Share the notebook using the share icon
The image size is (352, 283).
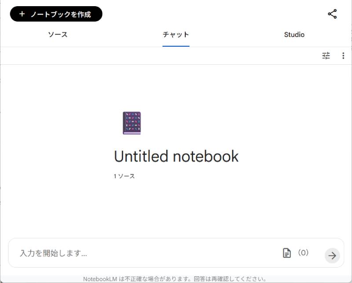pos(333,14)
